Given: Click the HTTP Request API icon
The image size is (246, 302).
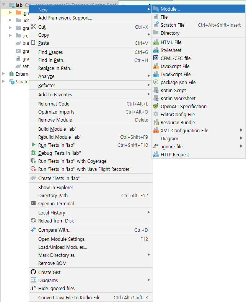Looking at the screenshot, I should (156, 155).
